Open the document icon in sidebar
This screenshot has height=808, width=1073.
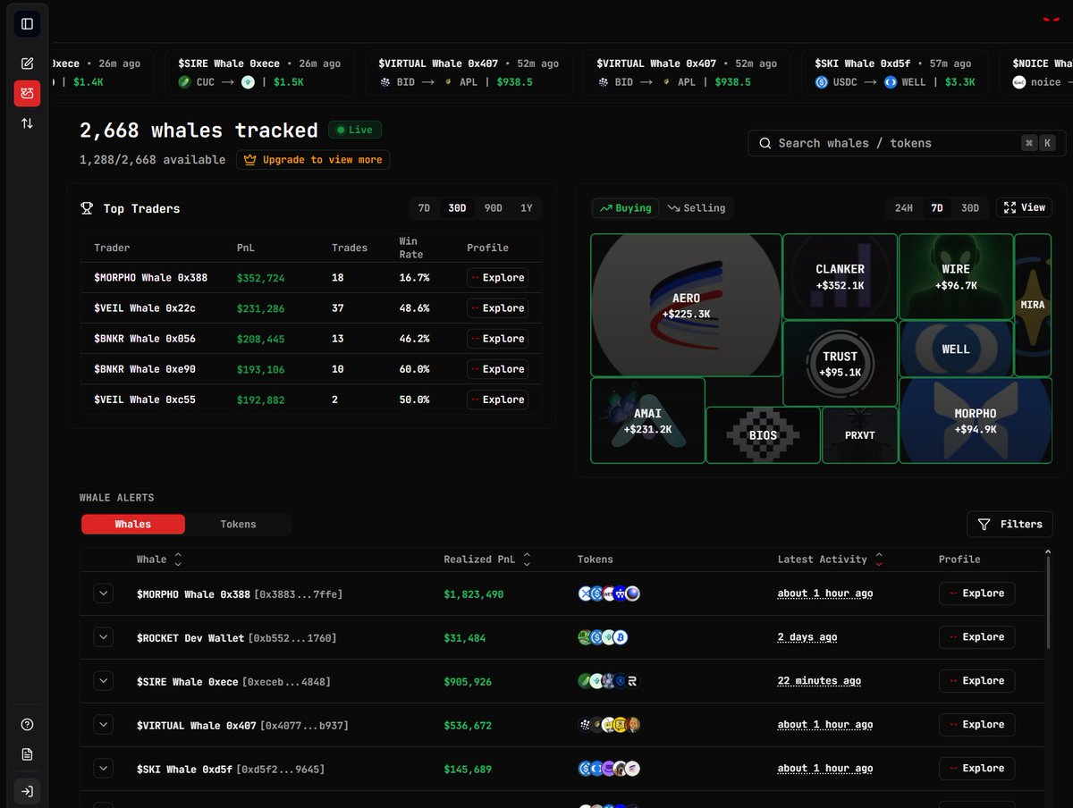27,755
